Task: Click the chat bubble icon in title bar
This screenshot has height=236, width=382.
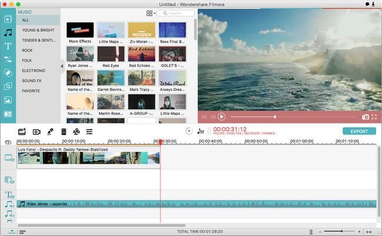Action: [367, 4]
